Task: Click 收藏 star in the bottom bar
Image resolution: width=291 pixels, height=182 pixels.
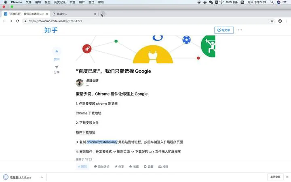Action: coord(134,167)
